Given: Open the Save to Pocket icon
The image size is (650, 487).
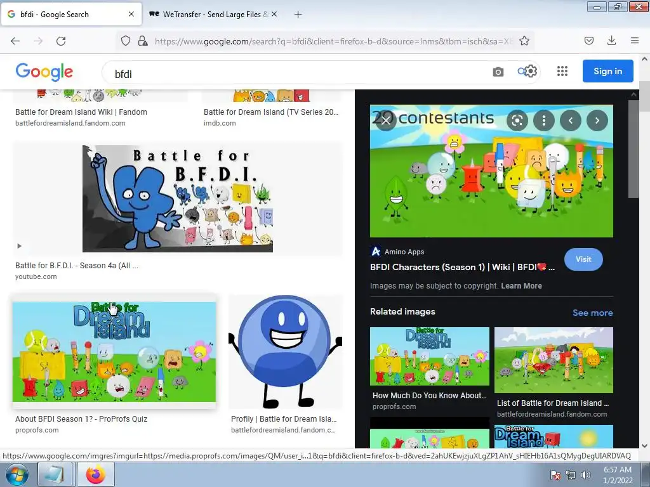Looking at the screenshot, I should click(x=588, y=41).
